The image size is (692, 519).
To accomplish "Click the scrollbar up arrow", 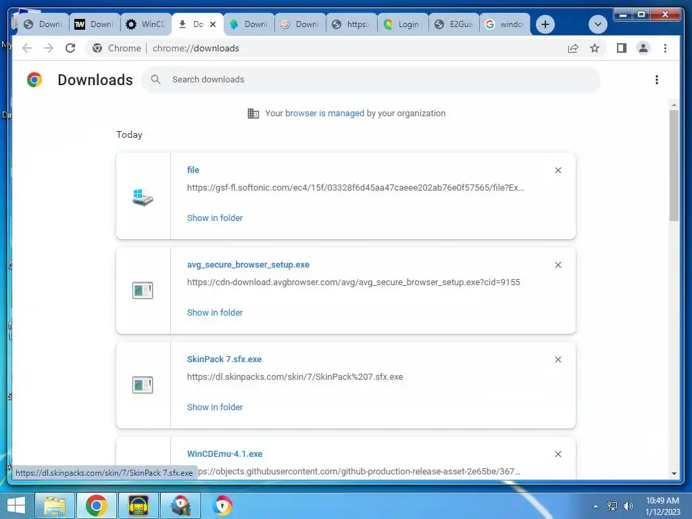I will pos(674,105).
